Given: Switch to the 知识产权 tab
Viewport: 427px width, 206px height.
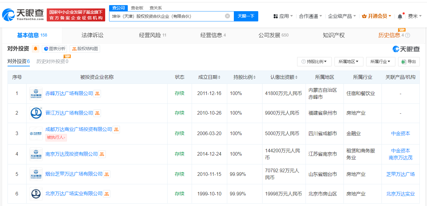Looking at the screenshot, I should [334, 35].
